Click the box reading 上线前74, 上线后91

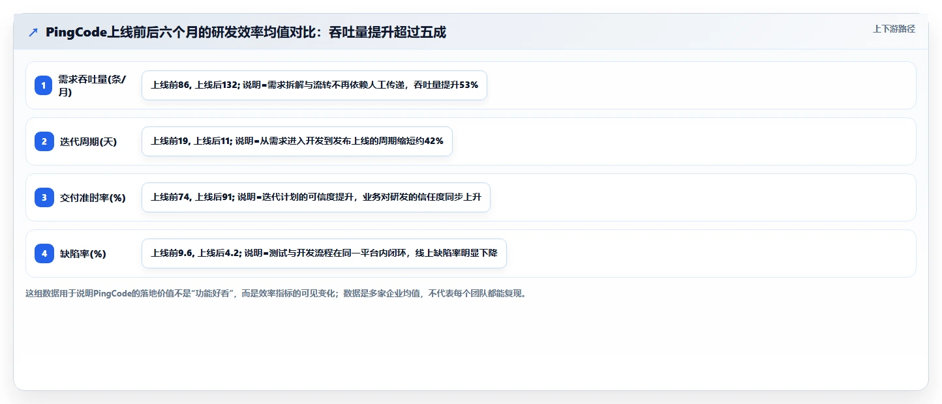[316, 197]
